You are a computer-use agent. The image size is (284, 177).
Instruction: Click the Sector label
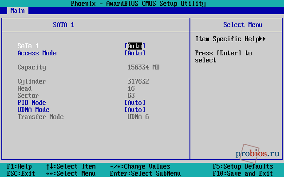(x=28, y=96)
